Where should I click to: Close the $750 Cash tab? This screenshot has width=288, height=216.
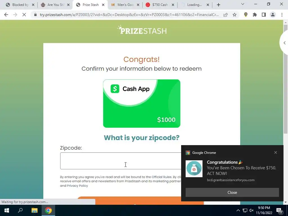[173, 5]
